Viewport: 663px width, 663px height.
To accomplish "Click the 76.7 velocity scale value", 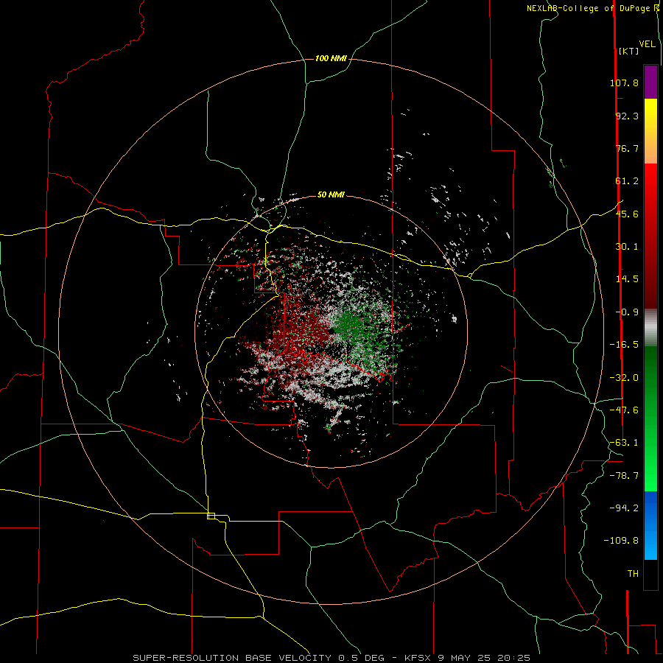I will (627, 148).
